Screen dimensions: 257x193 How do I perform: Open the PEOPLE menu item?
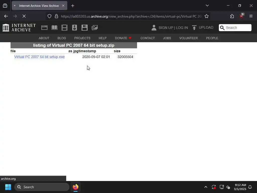pos(212,38)
